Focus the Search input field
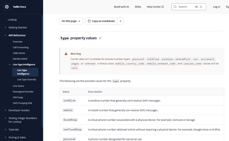The height and width of the screenshot is (141, 229). 188,7
